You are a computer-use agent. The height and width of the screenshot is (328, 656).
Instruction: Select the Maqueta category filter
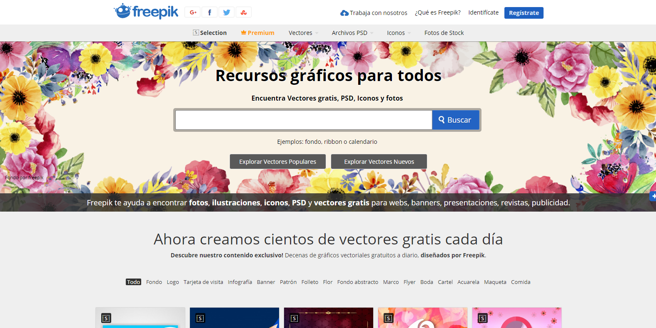coord(495,282)
